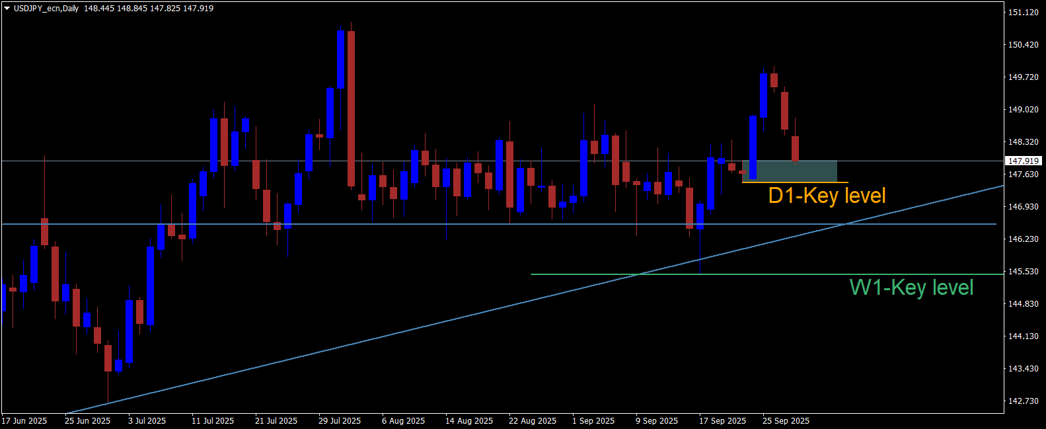The image size is (1046, 429).
Task: Click the 147.630 price axis label
Action: tap(1023, 175)
